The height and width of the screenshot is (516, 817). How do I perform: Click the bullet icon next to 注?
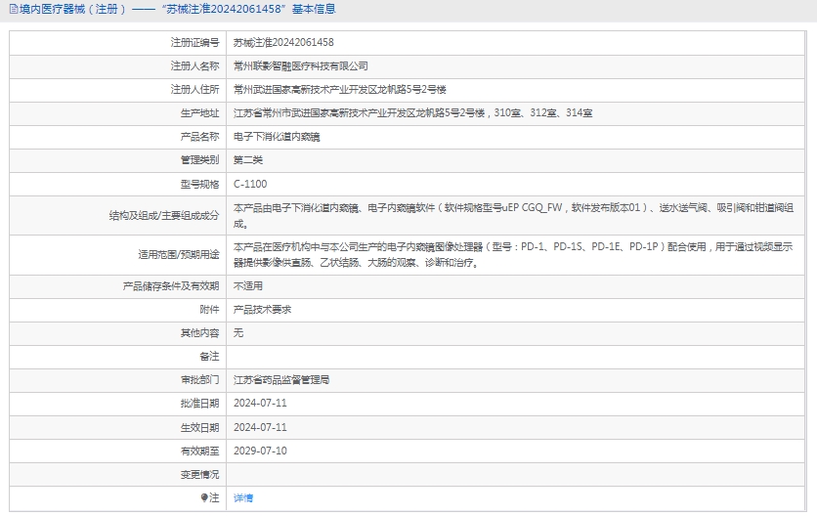pos(204,498)
